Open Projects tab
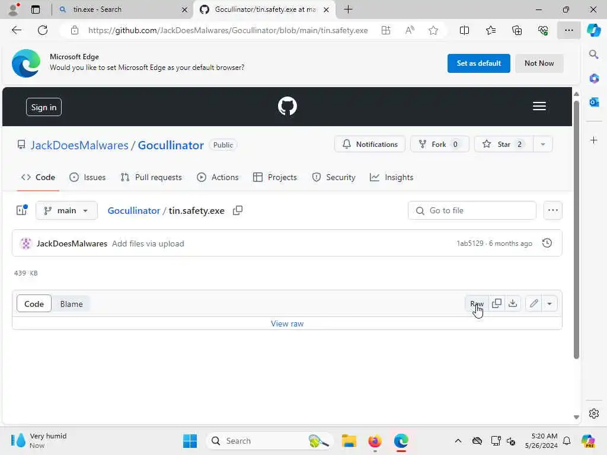This screenshot has width=607, height=455. pos(275,177)
